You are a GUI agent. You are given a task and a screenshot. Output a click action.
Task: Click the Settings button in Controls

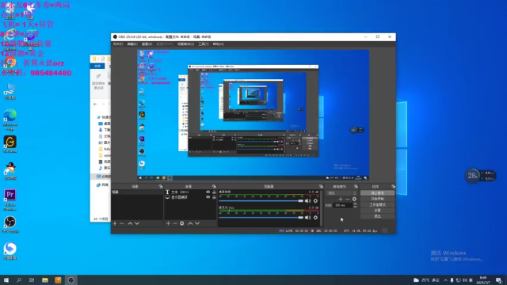(x=377, y=211)
